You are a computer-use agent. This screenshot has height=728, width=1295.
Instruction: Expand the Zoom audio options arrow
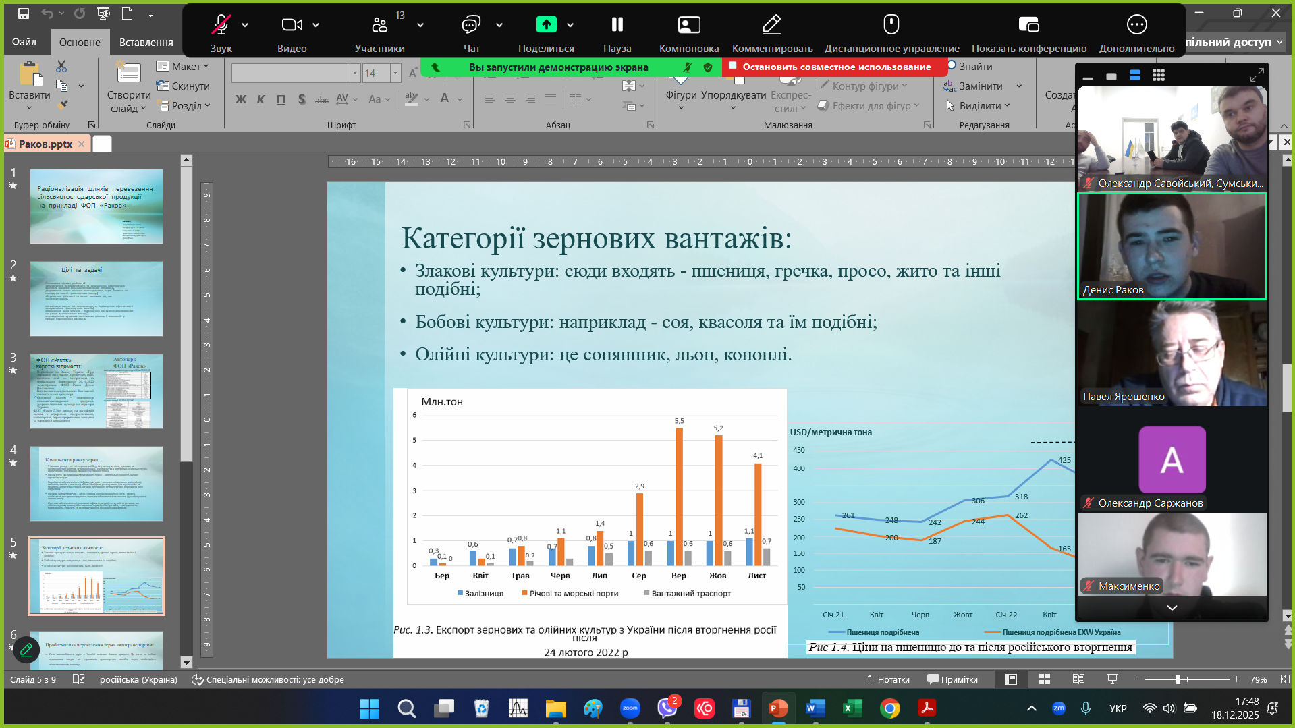pyautogui.click(x=245, y=26)
